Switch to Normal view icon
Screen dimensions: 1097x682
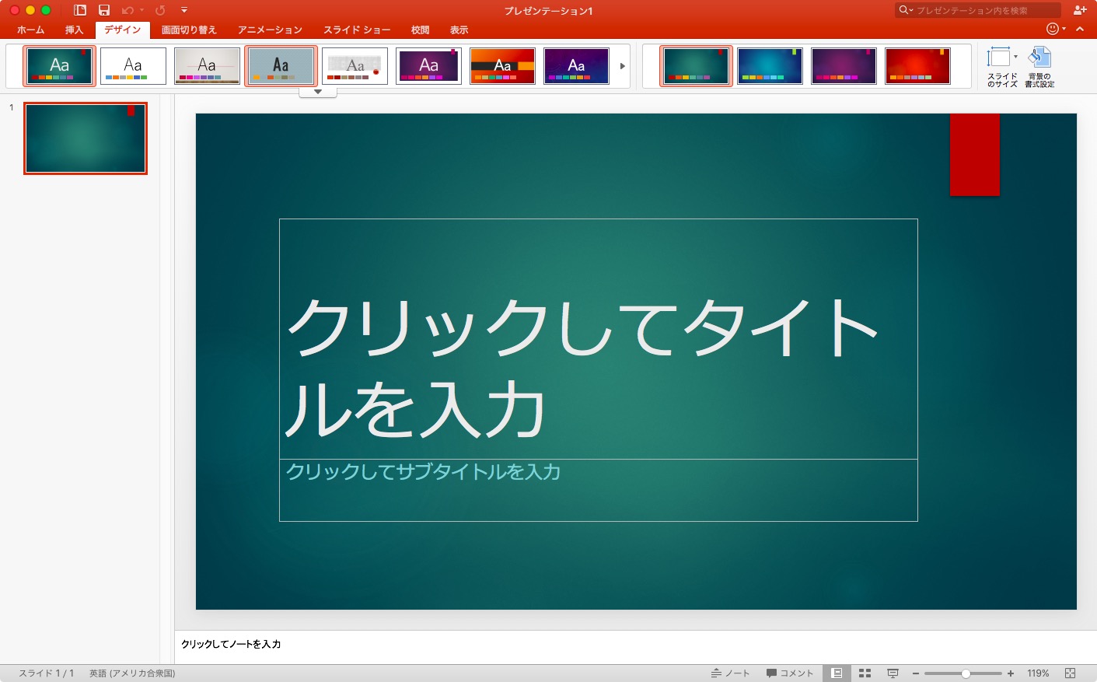pos(837,673)
